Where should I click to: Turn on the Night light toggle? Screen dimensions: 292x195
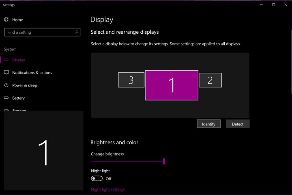[97, 178]
